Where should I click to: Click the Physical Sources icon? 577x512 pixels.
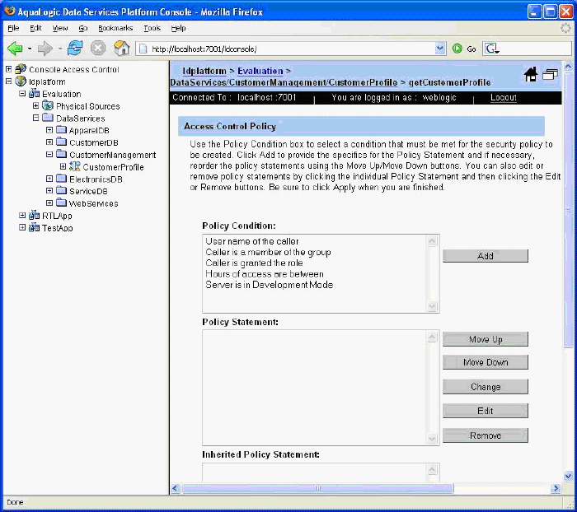coord(48,106)
